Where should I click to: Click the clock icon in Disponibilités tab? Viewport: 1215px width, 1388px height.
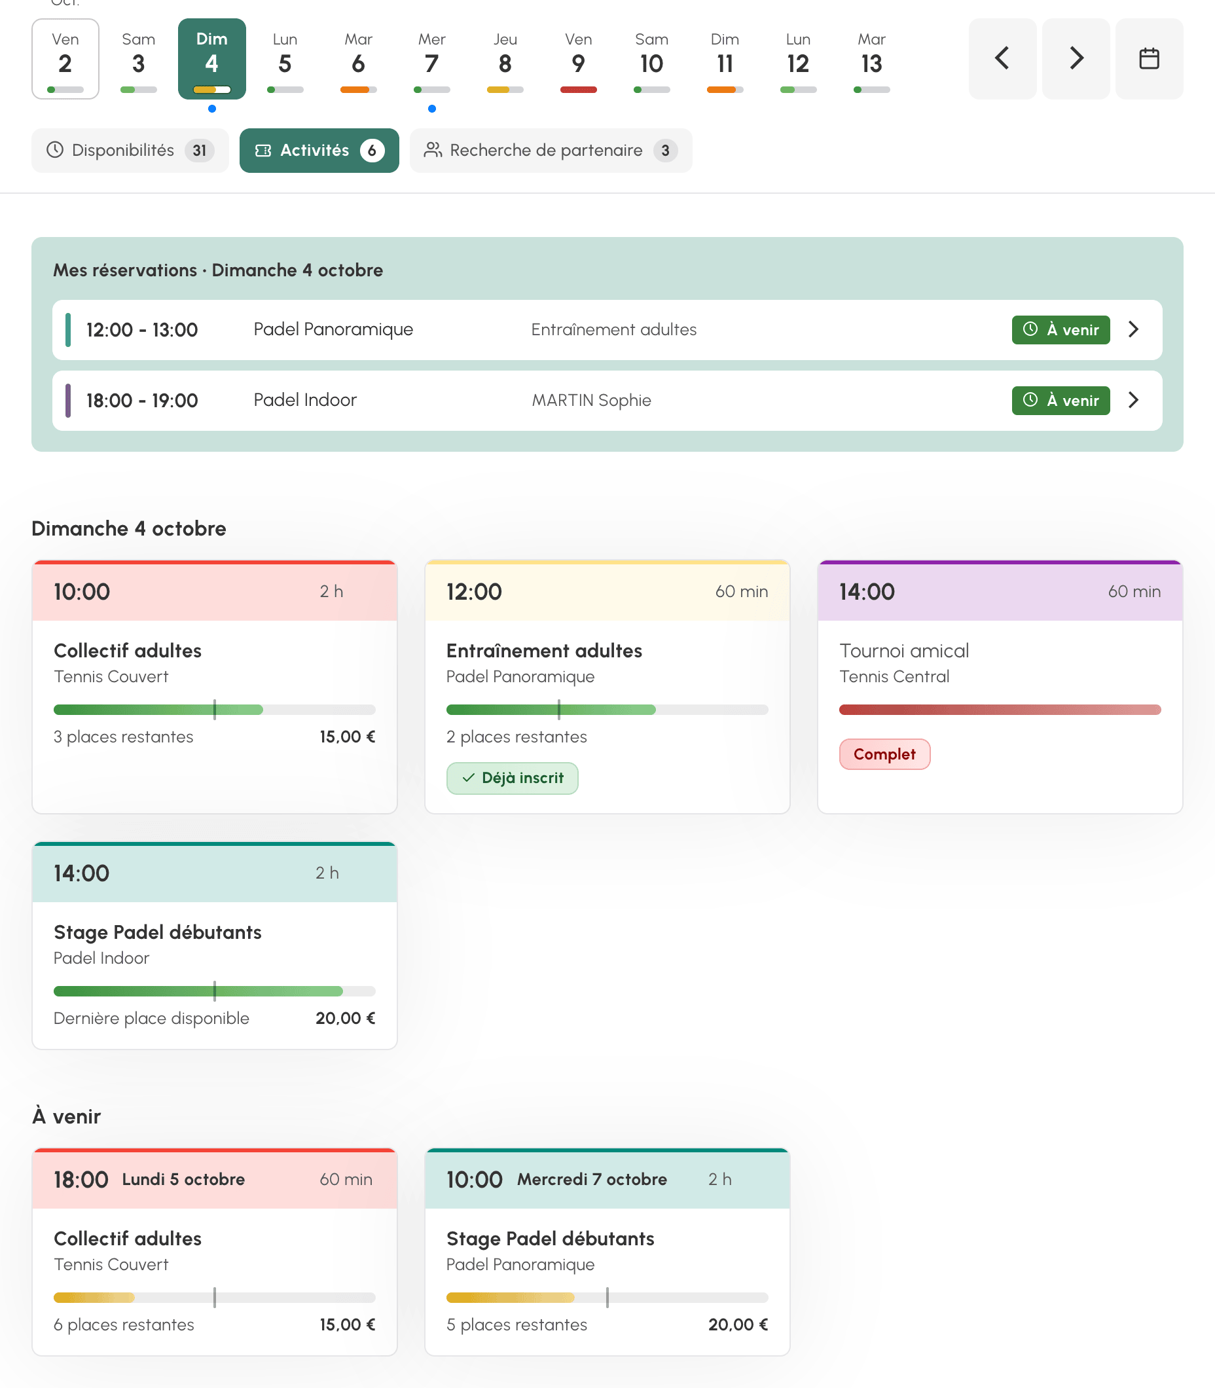pos(55,150)
